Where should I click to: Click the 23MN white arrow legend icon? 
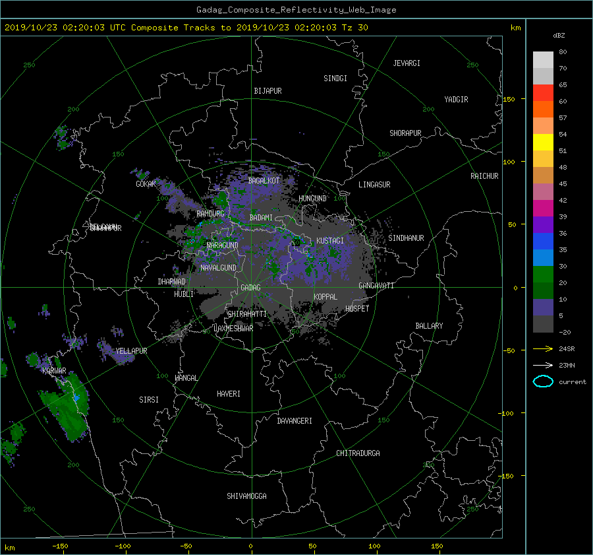pyautogui.click(x=543, y=365)
